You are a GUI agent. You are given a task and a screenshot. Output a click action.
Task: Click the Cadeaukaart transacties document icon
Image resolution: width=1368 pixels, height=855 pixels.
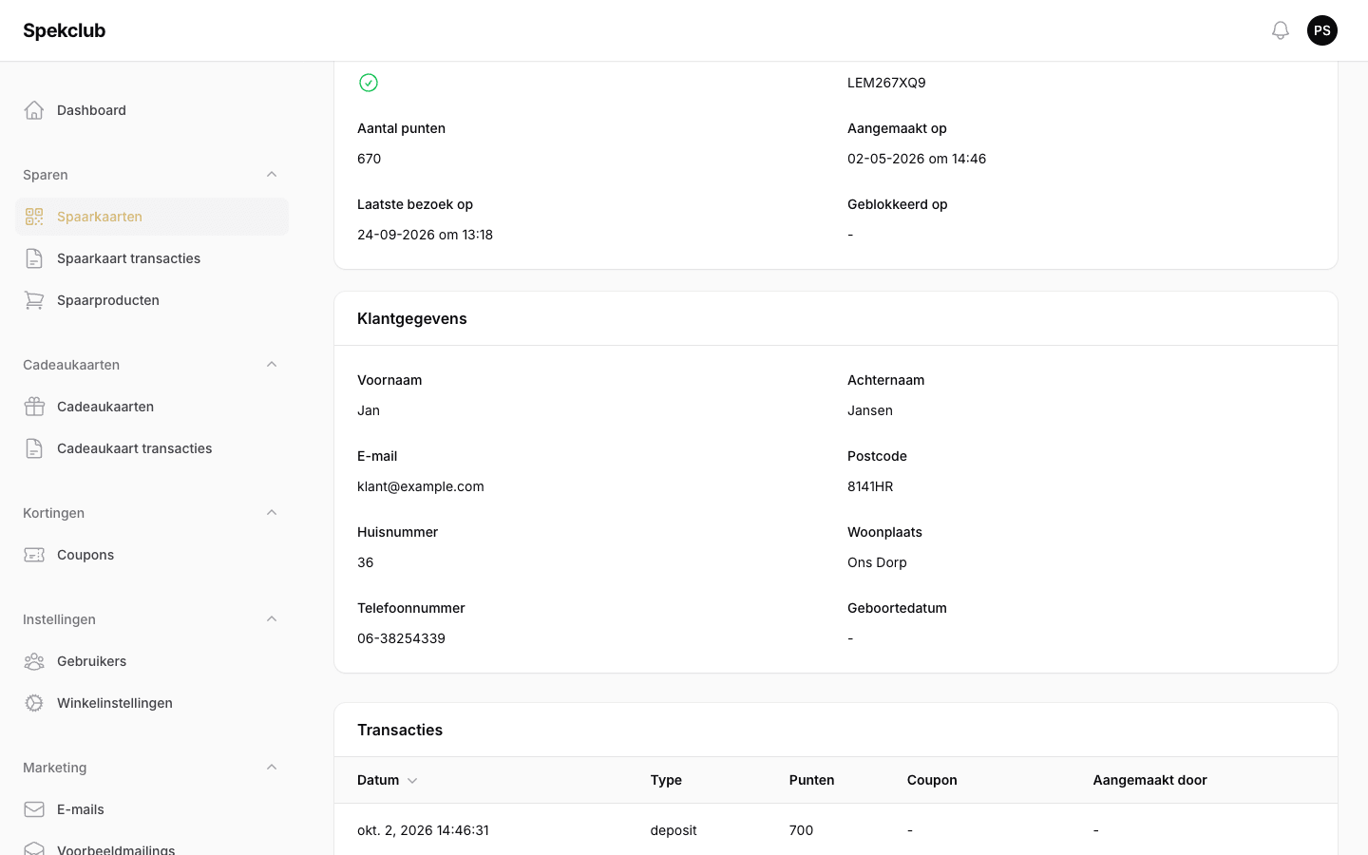click(34, 448)
